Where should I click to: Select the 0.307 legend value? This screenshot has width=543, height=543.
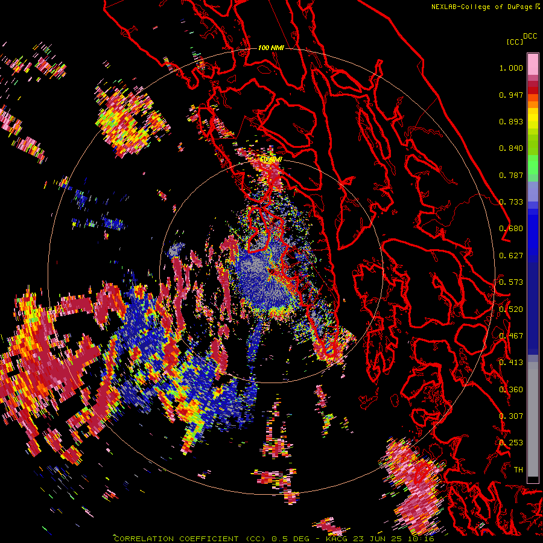tap(511, 416)
